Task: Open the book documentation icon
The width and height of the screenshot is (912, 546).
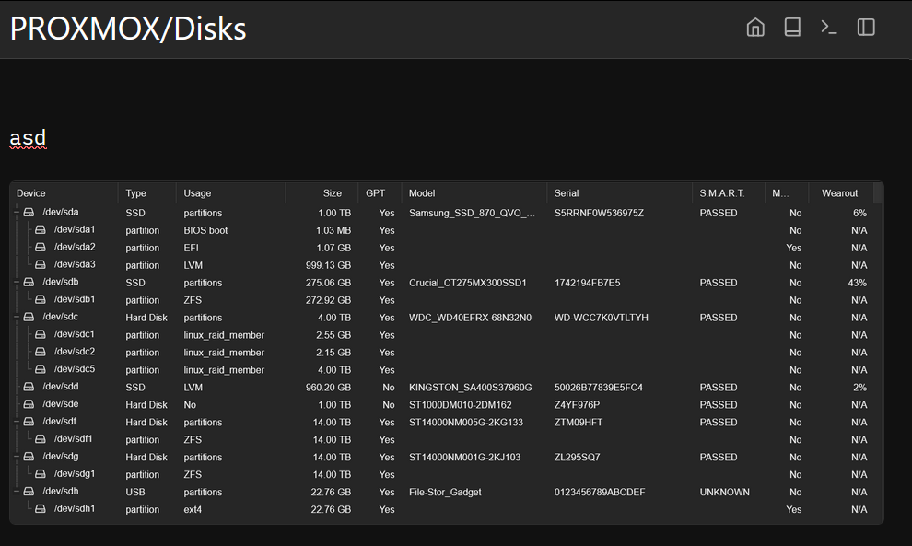Action: [x=792, y=28]
